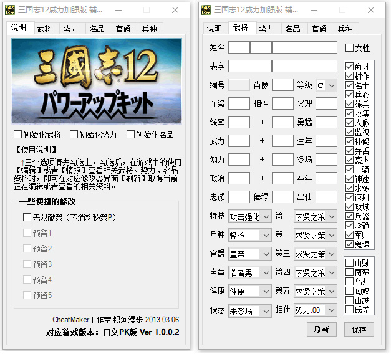This screenshot has width=391, height=354.
Task: Click the app icon in left window title bar
Action: pos(10,10)
